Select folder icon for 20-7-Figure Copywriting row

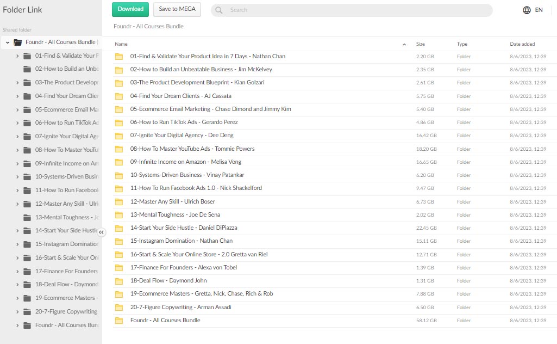pyautogui.click(x=119, y=308)
